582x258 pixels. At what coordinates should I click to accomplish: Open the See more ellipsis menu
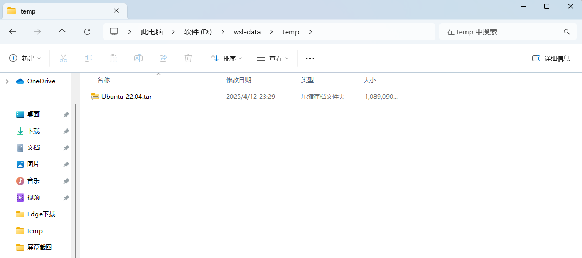(x=310, y=59)
